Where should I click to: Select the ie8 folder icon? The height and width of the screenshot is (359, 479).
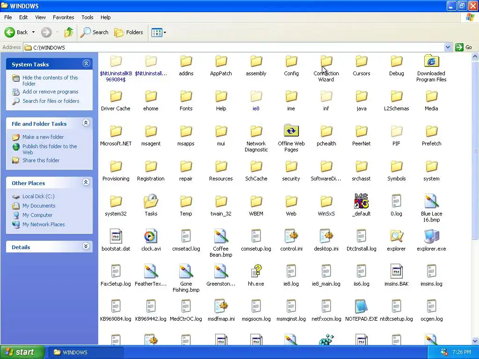256,96
